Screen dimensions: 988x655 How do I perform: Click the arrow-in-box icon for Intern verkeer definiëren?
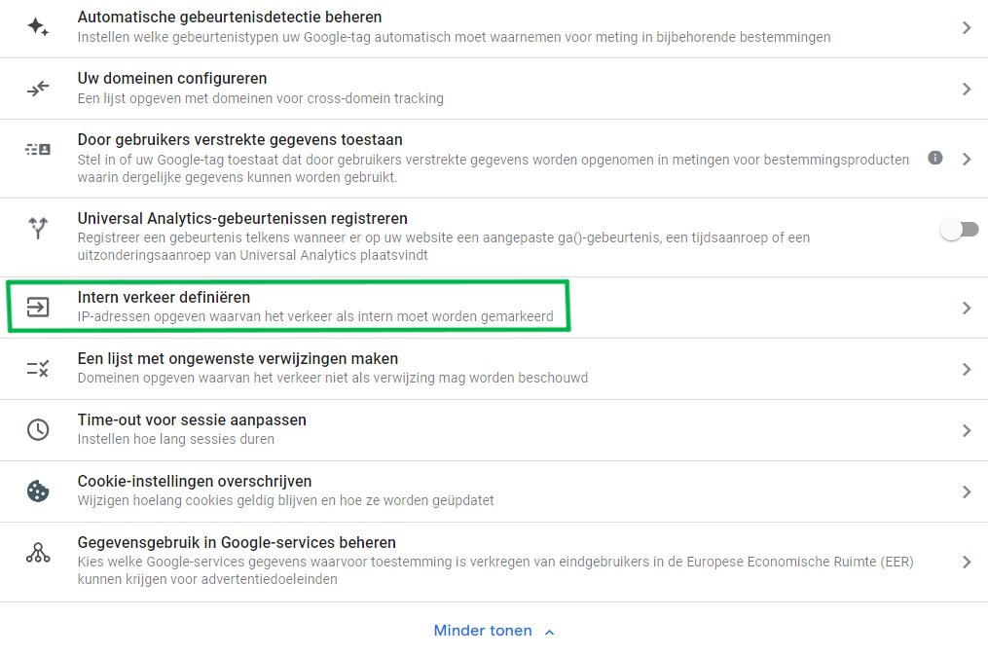coord(38,307)
